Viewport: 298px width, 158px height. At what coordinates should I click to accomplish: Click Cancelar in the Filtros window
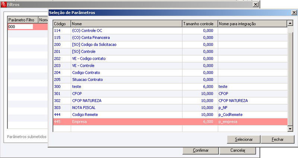(238, 151)
